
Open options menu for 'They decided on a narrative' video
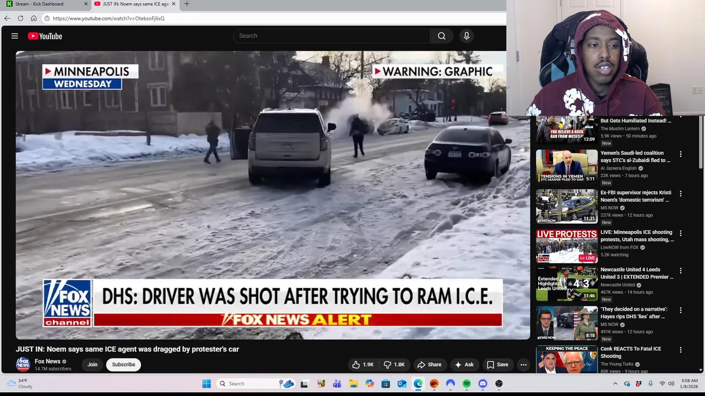(681, 310)
